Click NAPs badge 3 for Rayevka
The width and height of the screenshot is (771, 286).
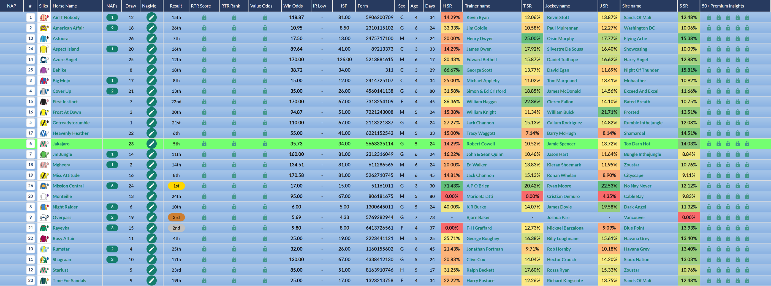tap(112, 228)
